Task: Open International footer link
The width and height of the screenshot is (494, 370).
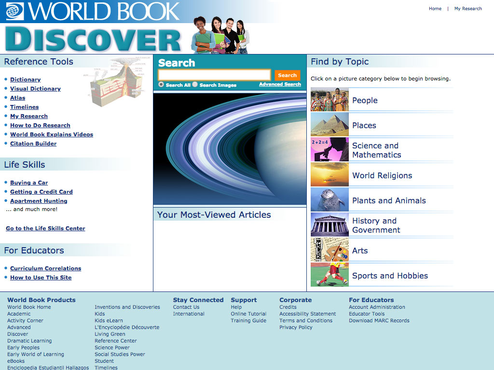Action: (189, 314)
